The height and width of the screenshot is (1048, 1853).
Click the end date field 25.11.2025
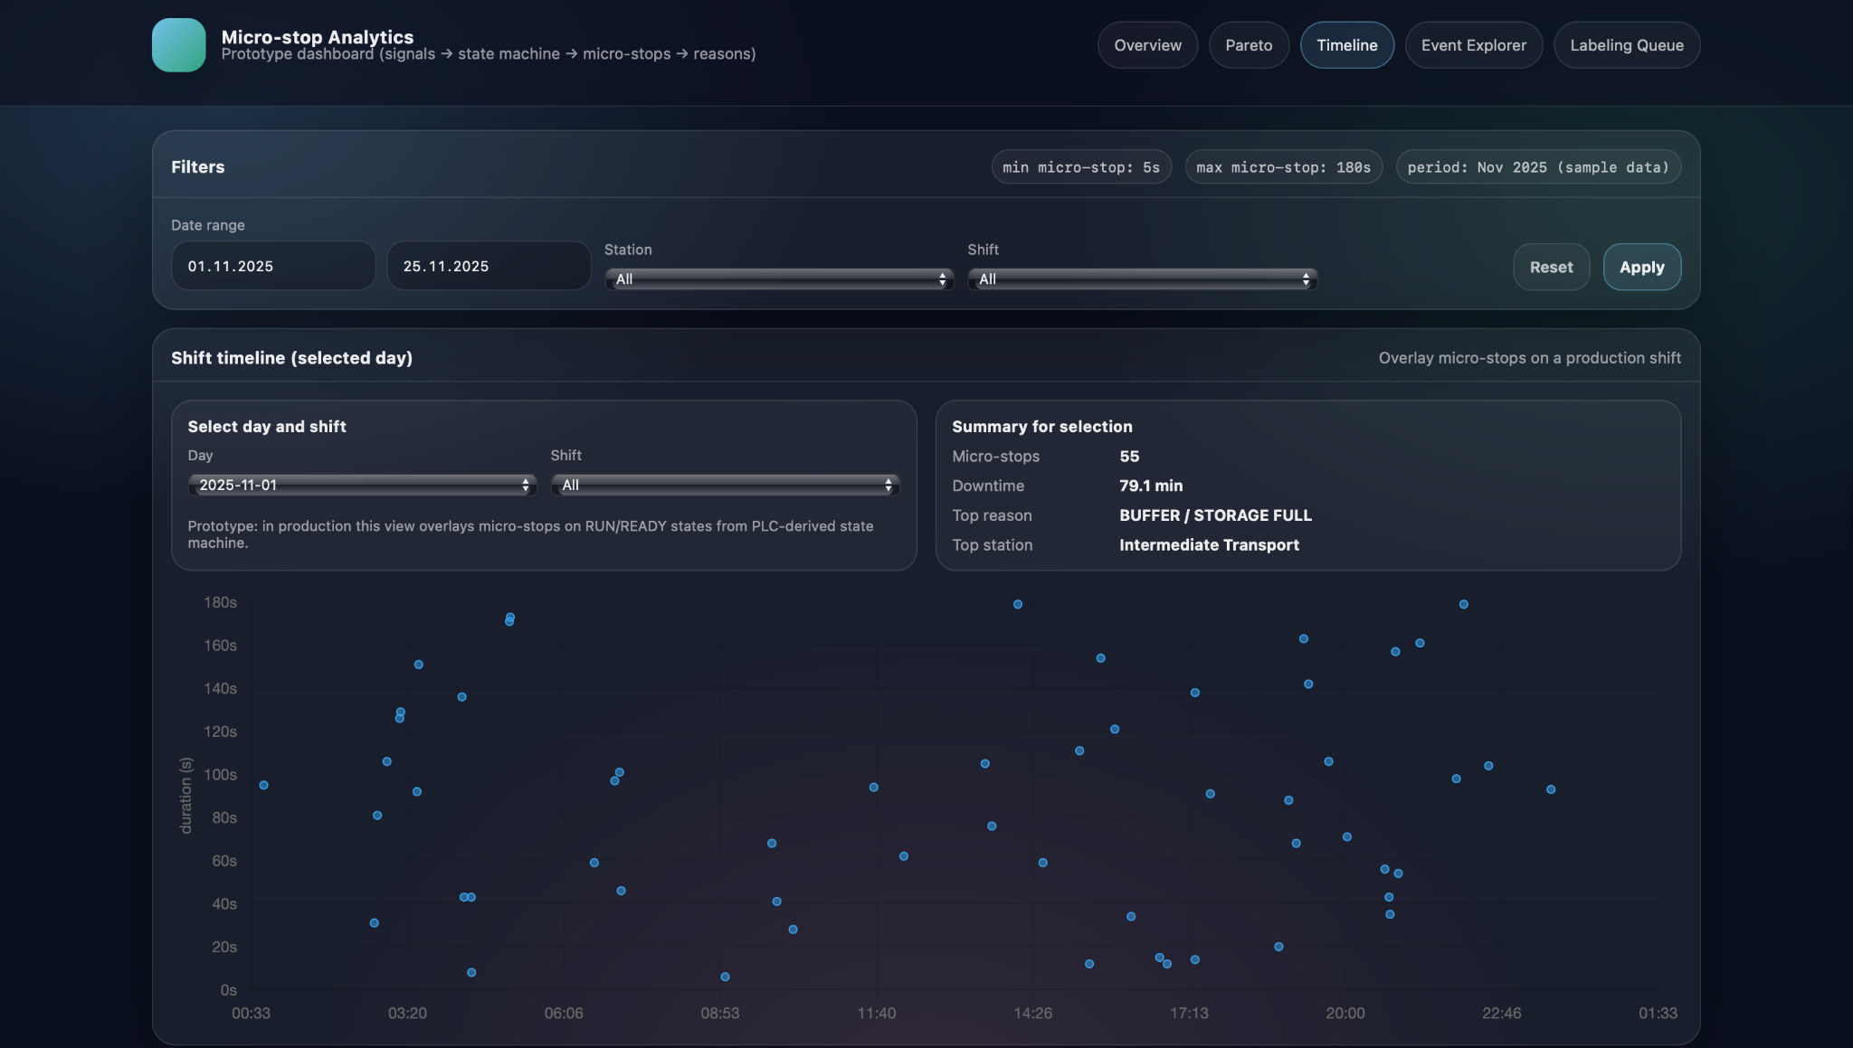click(488, 266)
